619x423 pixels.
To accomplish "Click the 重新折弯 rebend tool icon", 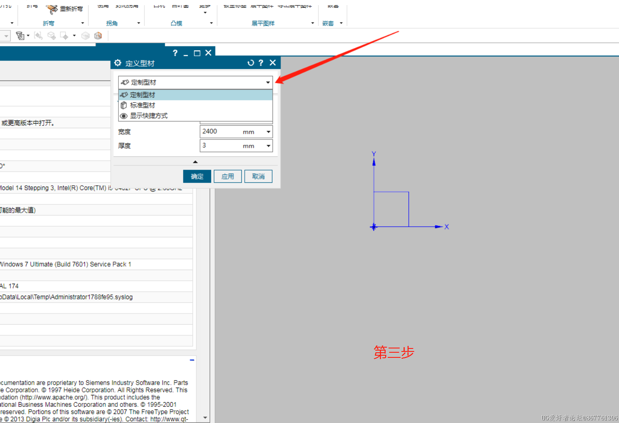I will point(52,9).
